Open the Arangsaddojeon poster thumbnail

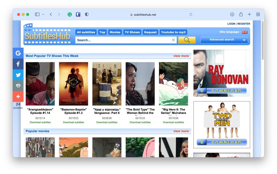click(x=40, y=84)
